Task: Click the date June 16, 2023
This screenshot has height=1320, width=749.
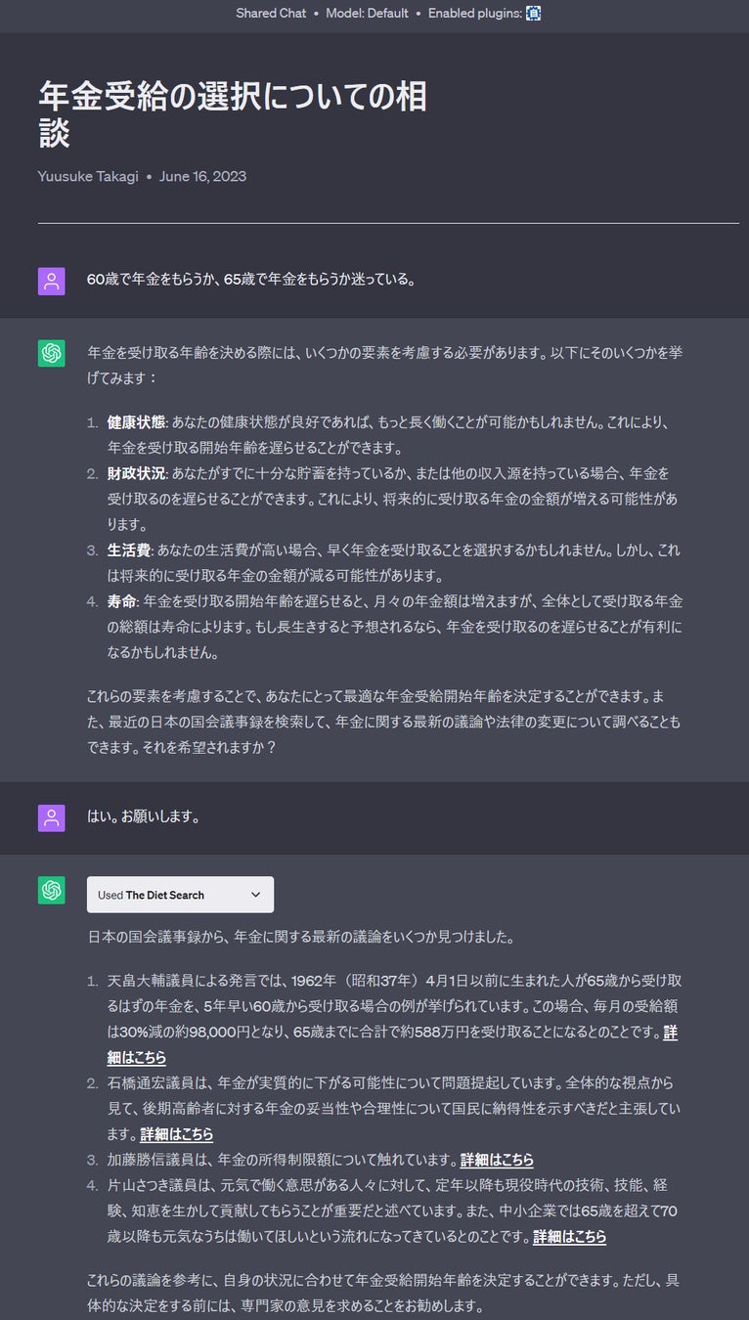Action: click(x=202, y=176)
